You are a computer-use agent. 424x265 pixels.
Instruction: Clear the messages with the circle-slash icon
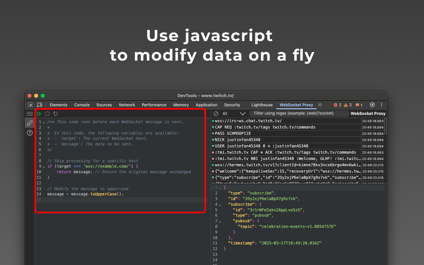(216, 114)
